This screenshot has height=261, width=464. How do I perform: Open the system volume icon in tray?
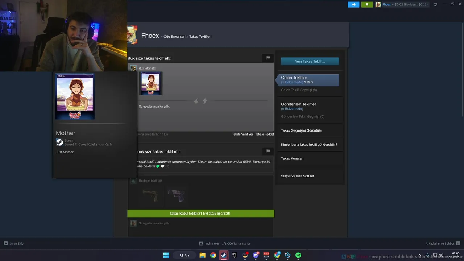pos(441,255)
